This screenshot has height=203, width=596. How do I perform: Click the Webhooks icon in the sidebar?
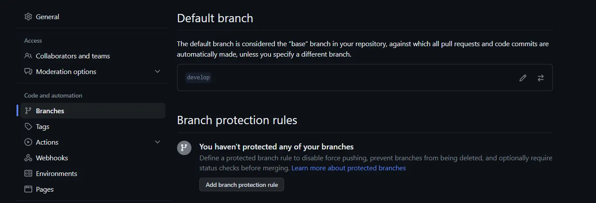pos(28,158)
